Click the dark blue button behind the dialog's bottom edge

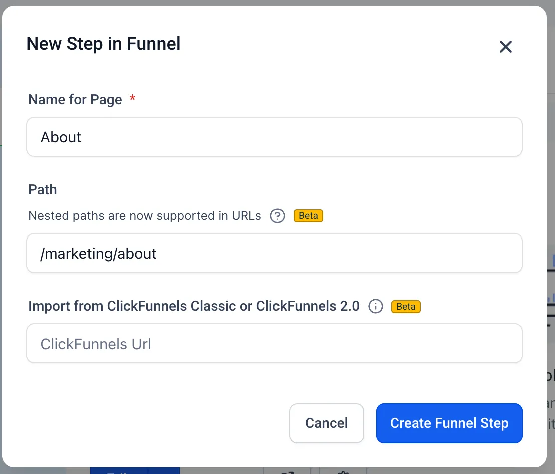pyautogui.click(x=135, y=471)
